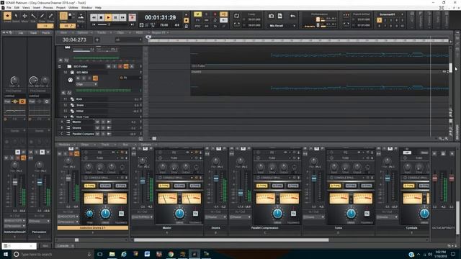Click the Windows Start button
This screenshot has height=259, width=461.
point(6,254)
